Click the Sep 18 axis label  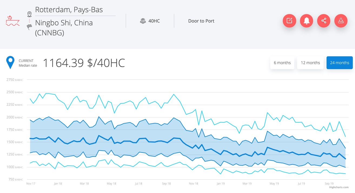pos(166,184)
